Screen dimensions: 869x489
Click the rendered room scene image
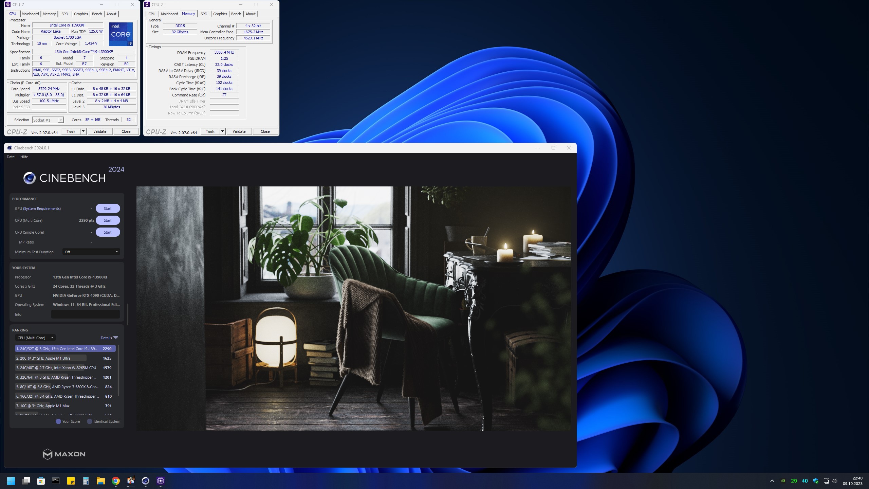pyautogui.click(x=353, y=308)
